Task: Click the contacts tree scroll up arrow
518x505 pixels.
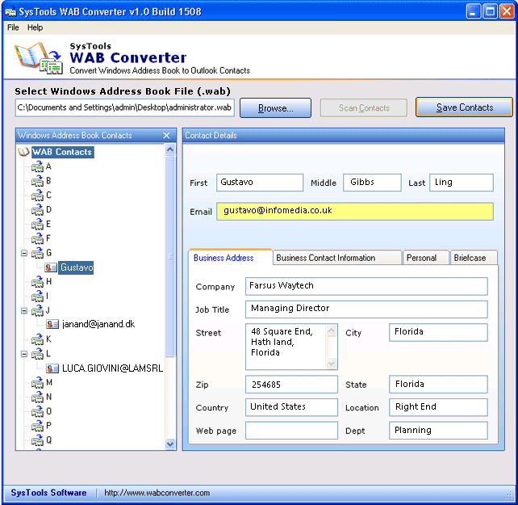Action: [x=170, y=149]
